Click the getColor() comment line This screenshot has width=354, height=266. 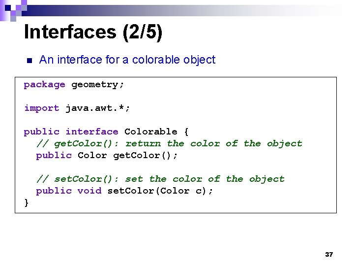(169, 144)
